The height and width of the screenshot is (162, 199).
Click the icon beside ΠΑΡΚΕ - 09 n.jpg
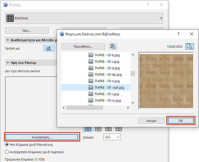91,81
